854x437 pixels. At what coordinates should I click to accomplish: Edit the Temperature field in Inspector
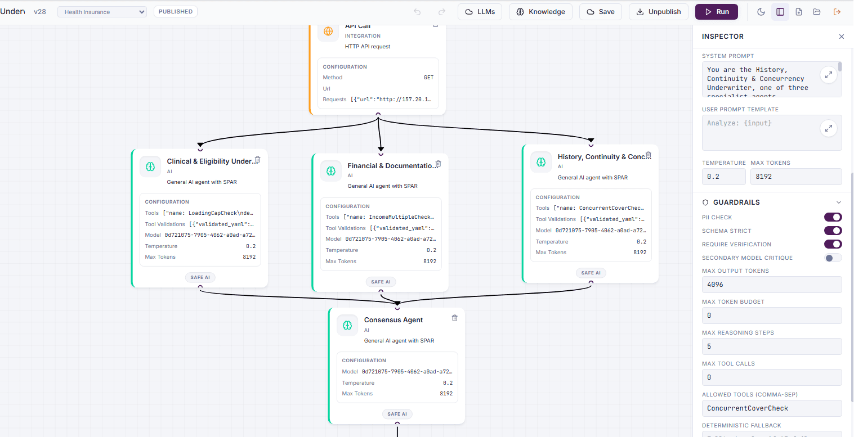(x=724, y=177)
